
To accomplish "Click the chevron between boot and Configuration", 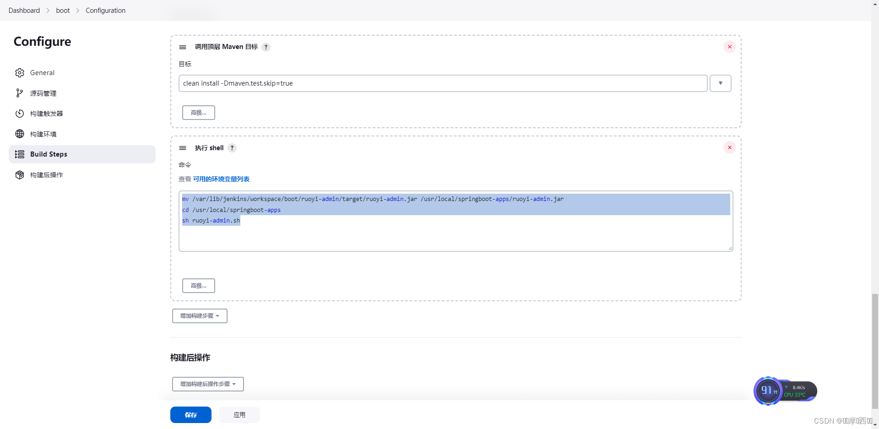I will 77,11.
